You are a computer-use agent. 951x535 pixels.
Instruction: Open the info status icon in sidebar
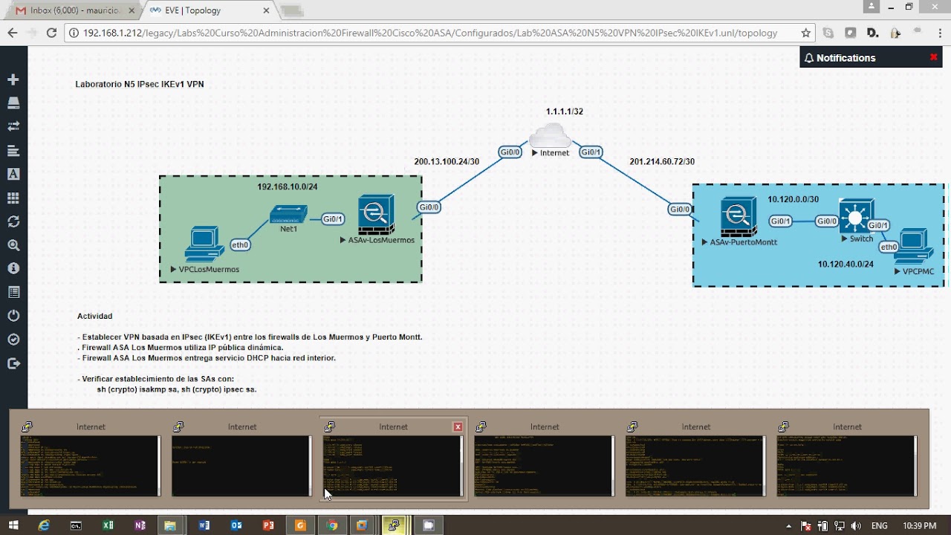pyautogui.click(x=13, y=268)
